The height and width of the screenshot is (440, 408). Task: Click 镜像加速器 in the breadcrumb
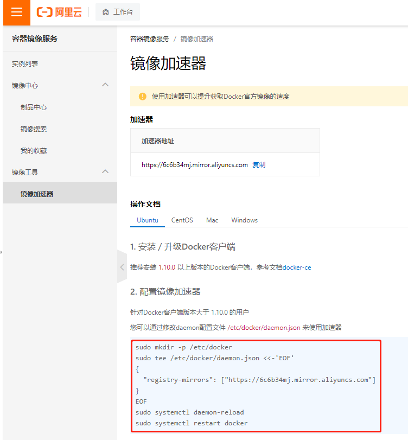(197, 39)
